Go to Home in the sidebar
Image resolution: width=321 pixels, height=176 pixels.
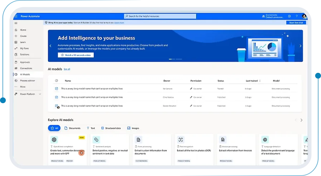tap(23, 30)
